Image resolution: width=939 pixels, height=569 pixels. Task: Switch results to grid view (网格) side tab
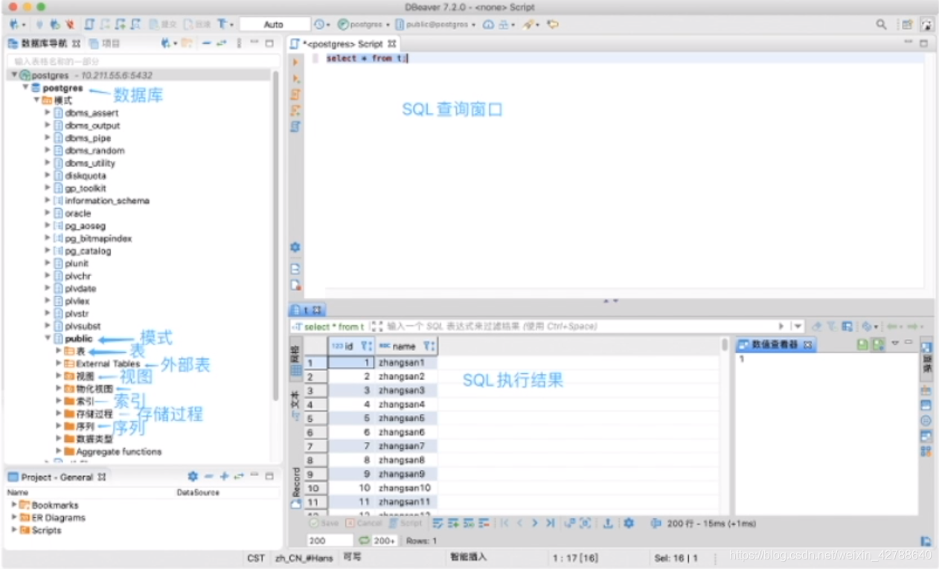[295, 359]
